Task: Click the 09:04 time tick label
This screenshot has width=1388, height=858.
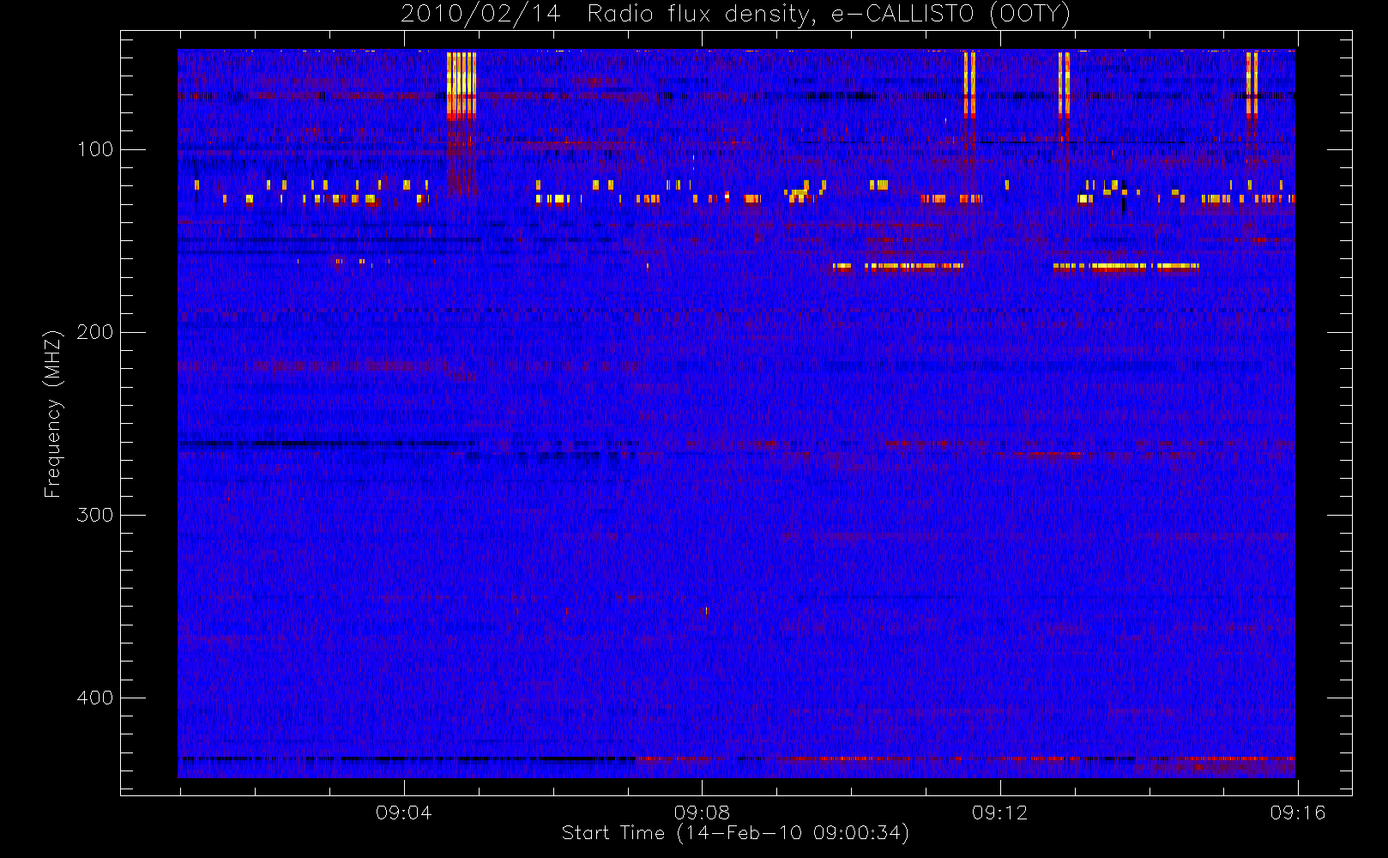Action: [x=403, y=813]
